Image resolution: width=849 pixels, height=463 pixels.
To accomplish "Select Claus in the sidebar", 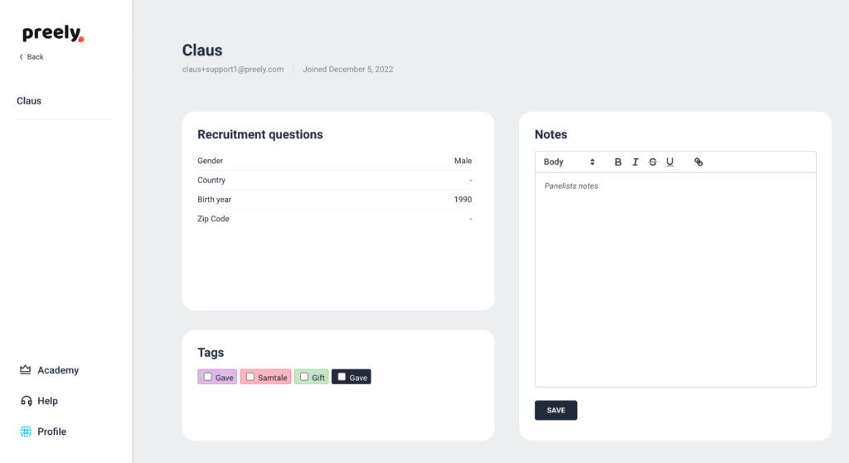I will (x=29, y=101).
